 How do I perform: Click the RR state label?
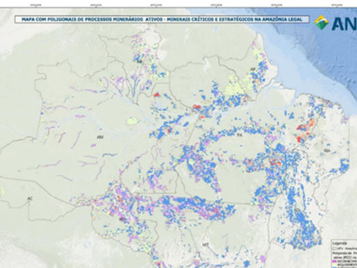(x=139, y=61)
